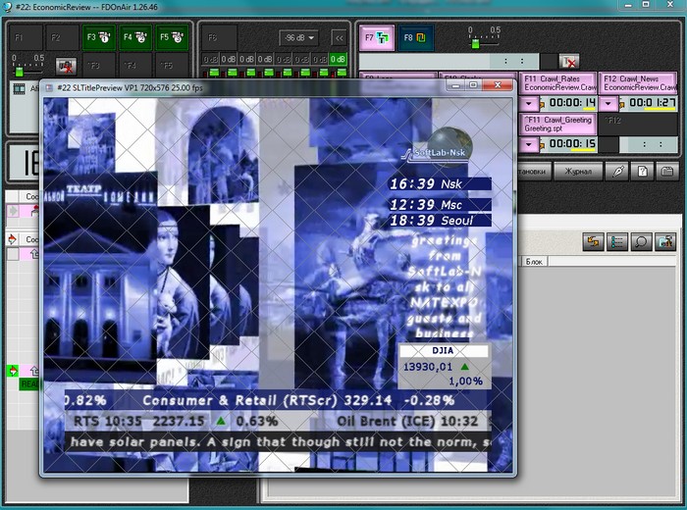Click the F1 button

pyautogui.click(x=26, y=37)
